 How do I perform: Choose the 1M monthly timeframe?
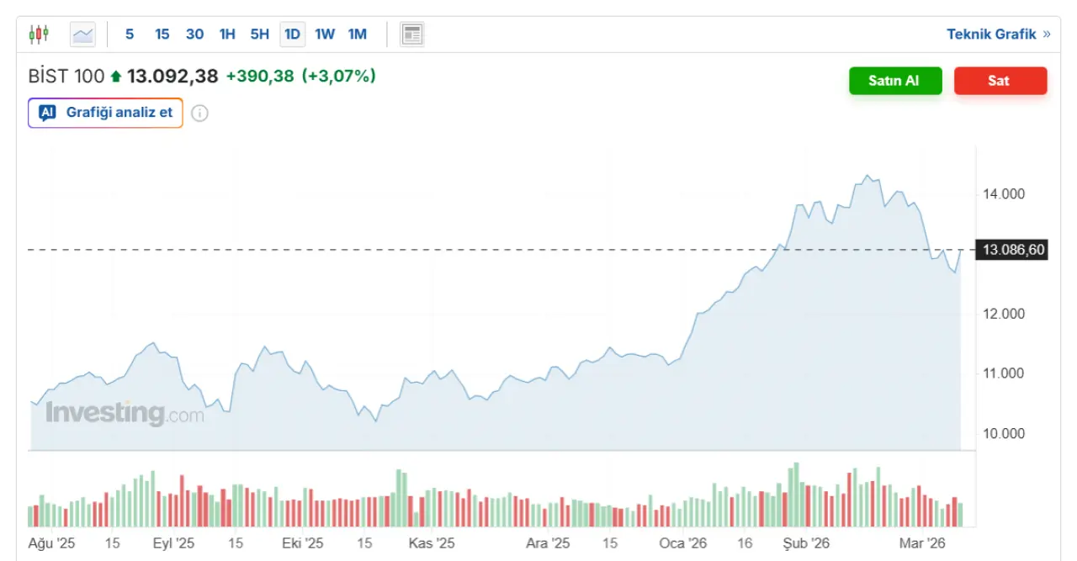tap(358, 34)
